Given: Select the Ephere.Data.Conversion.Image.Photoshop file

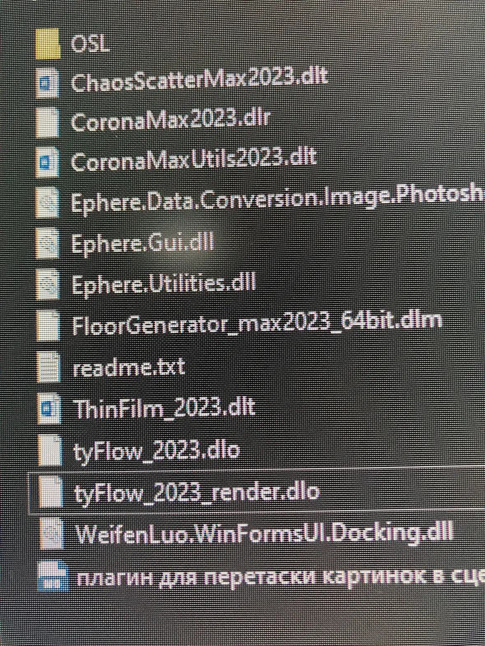Looking at the screenshot, I should click(278, 200).
